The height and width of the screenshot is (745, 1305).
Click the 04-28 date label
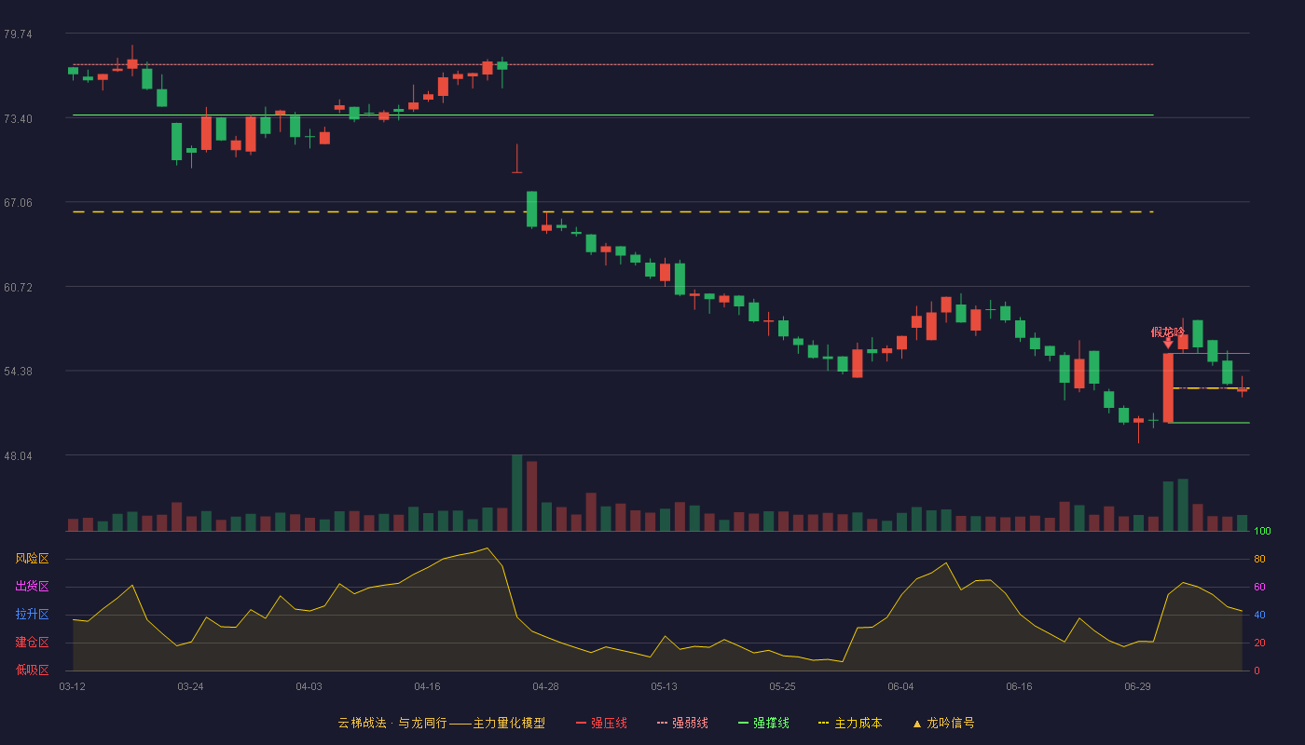[x=545, y=686]
